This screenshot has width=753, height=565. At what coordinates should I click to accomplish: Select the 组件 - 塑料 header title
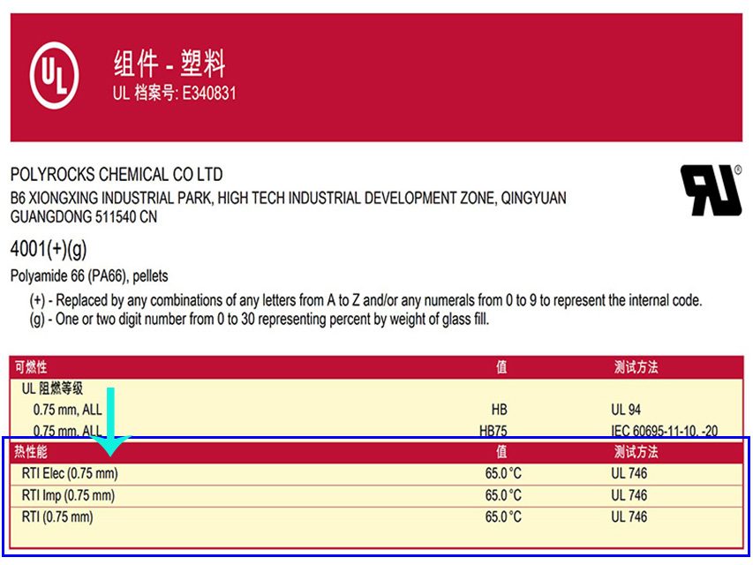click(x=169, y=64)
